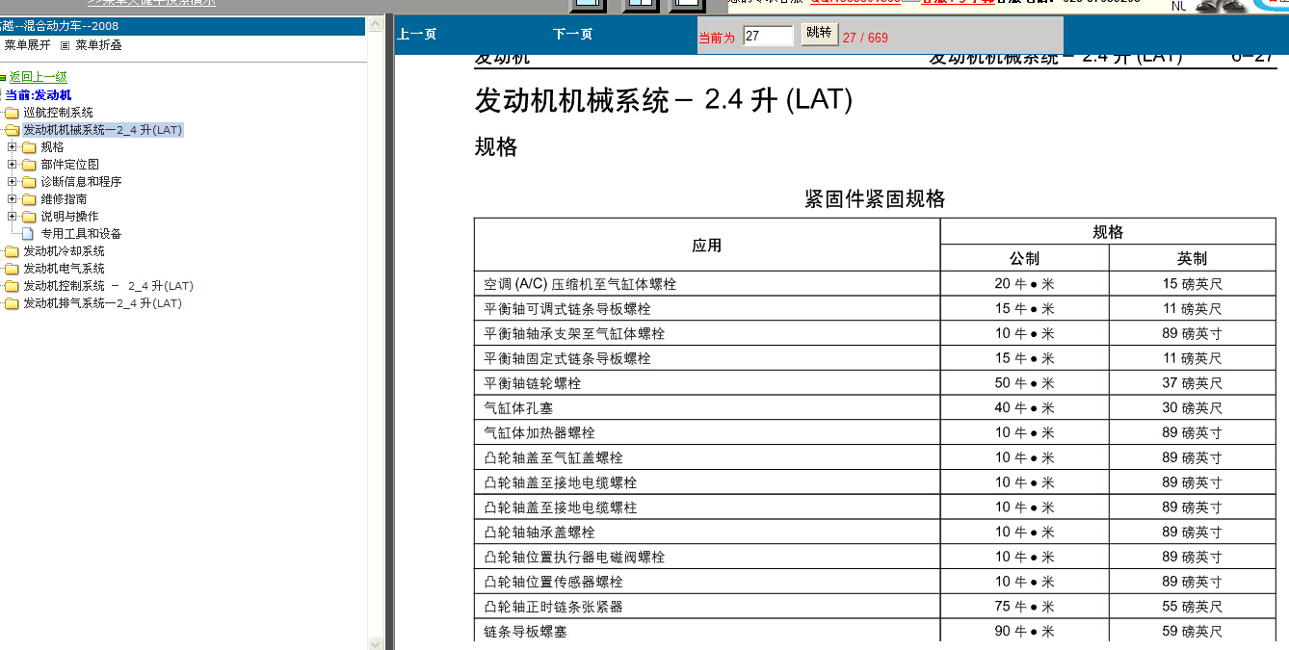
Task: Click the 37 磅英尺 imperial value
Action: tap(1192, 383)
